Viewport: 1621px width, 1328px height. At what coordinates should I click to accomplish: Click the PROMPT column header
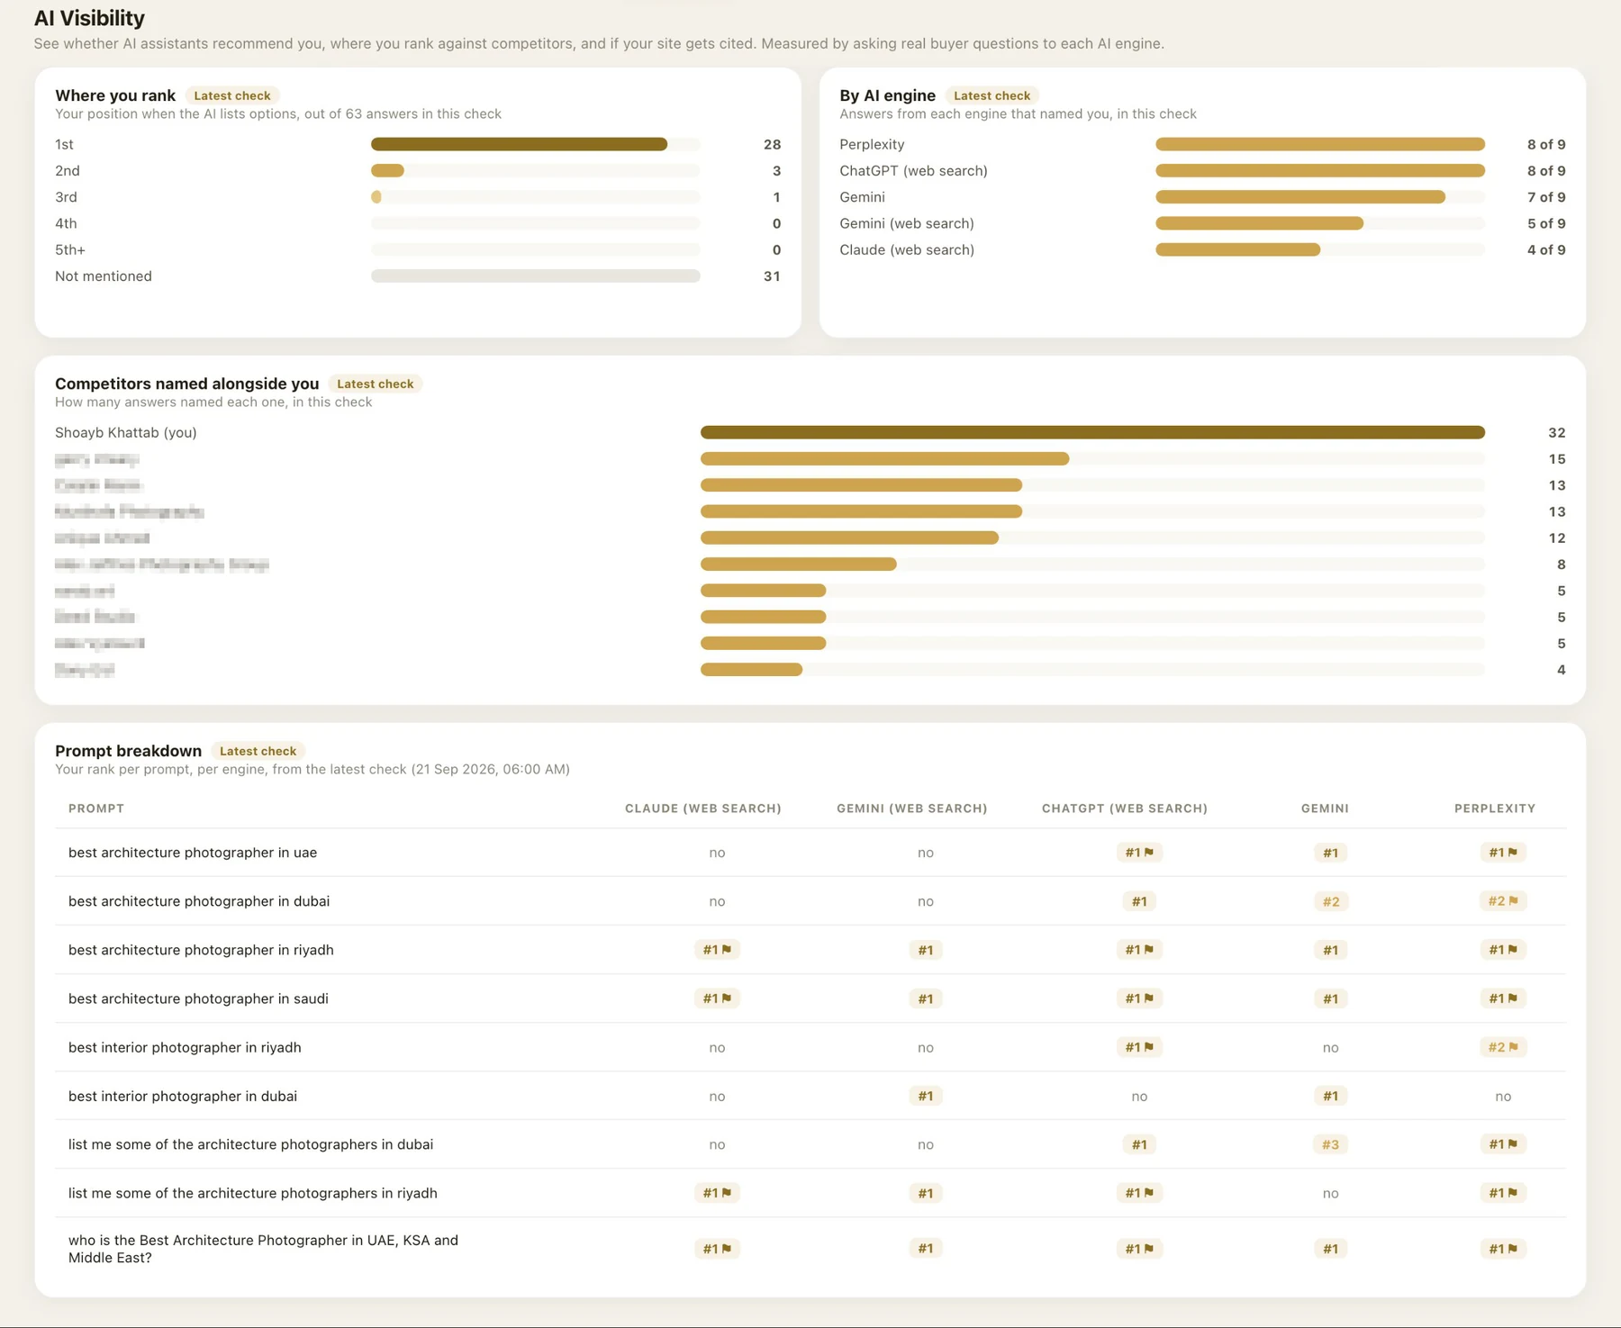click(x=96, y=809)
